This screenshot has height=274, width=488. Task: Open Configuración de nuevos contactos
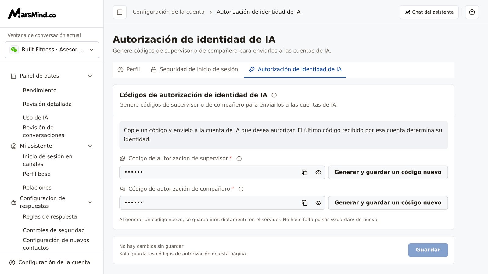pyautogui.click(x=56, y=244)
